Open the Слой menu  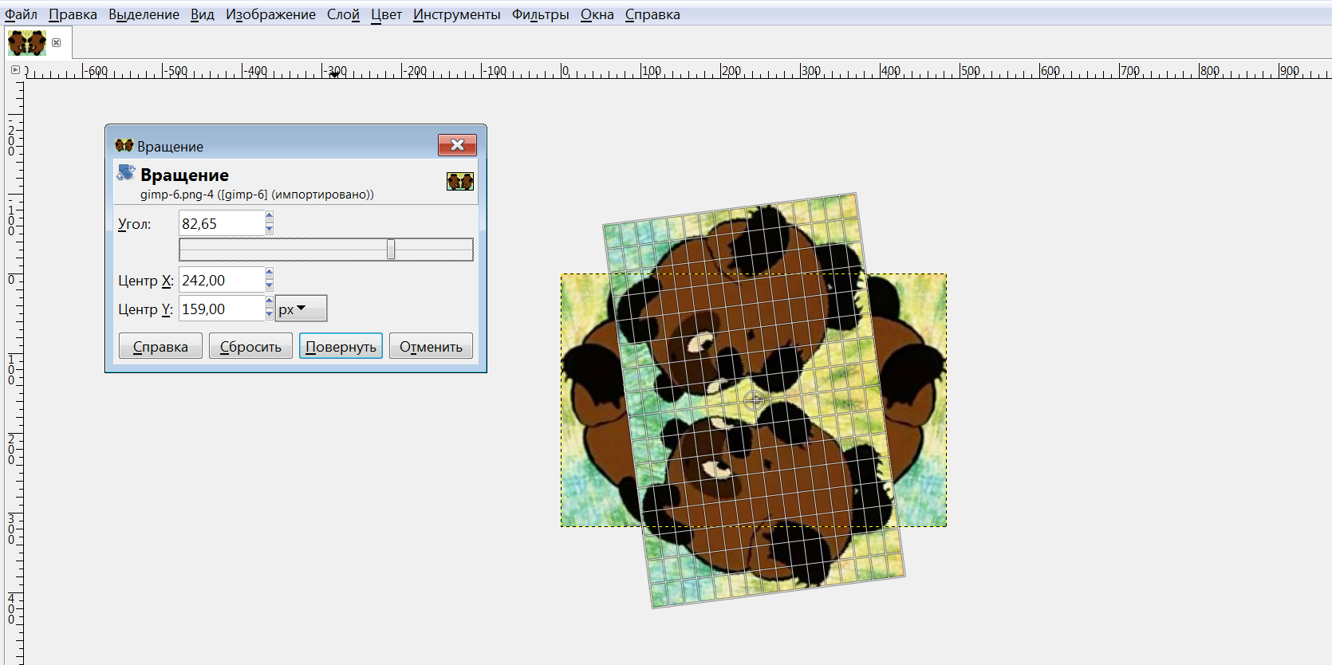point(343,14)
